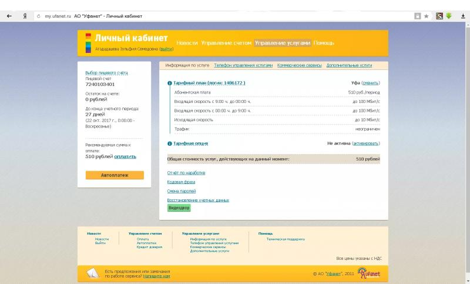Image resolution: width=470 pixels, height=284 pixels.
Task: Reload the page with the refresh icon
Action: [38, 16]
